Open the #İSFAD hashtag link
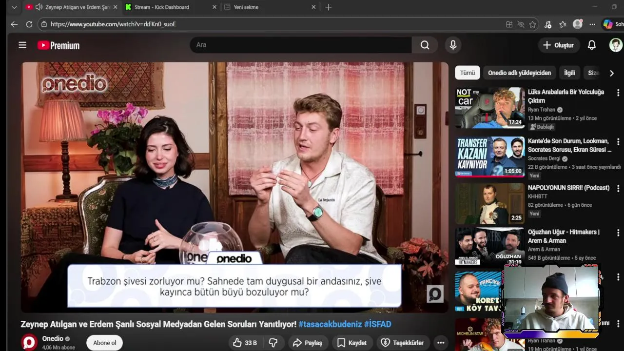The width and height of the screenshot is (624, 351). coord(377,324)
